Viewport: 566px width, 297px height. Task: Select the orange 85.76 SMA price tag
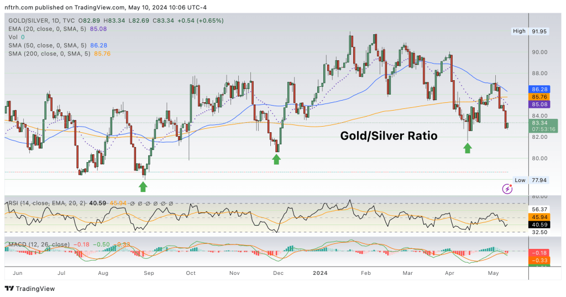(540, 96)
